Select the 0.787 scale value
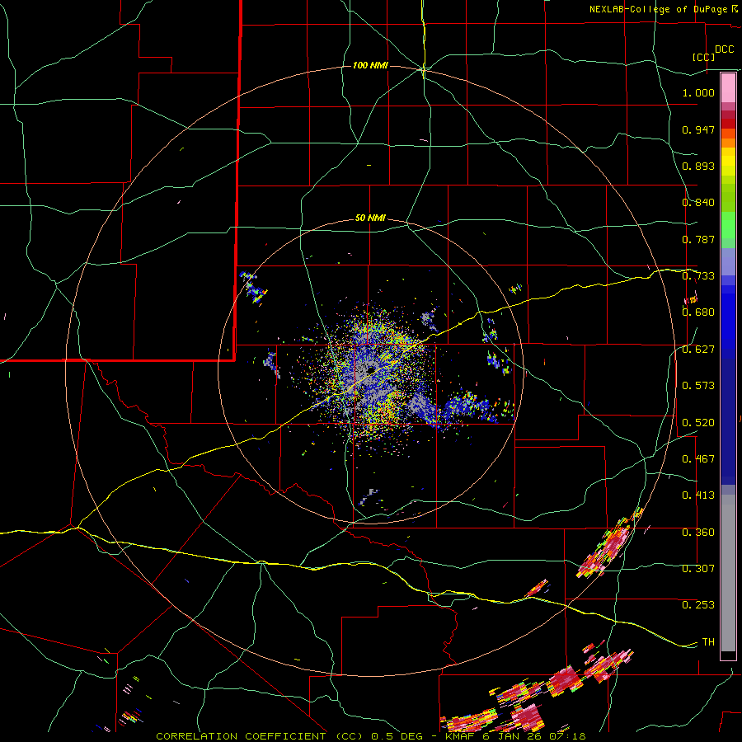742x742 pixels. click(x=698, y=239)
